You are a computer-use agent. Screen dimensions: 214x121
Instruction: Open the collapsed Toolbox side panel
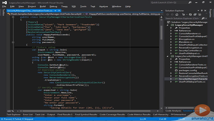click(4, 12)
